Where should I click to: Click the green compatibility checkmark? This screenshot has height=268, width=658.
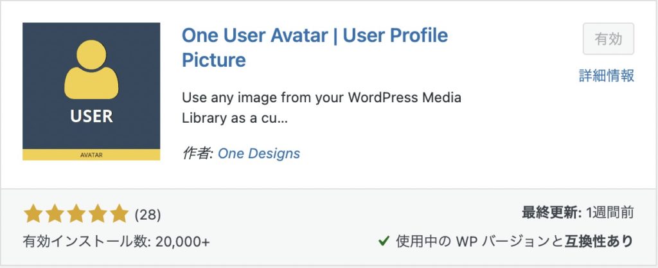coord(384,242)
